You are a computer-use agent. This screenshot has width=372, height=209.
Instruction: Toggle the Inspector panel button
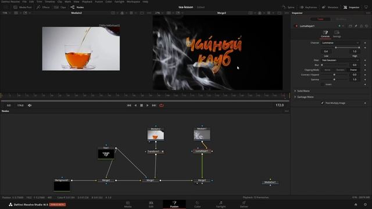(351, 8)
